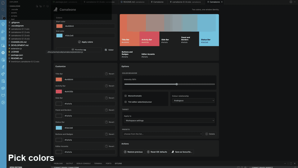Close the bottom panel
Viewport: 298px width, 168px height.
point(295,163)
